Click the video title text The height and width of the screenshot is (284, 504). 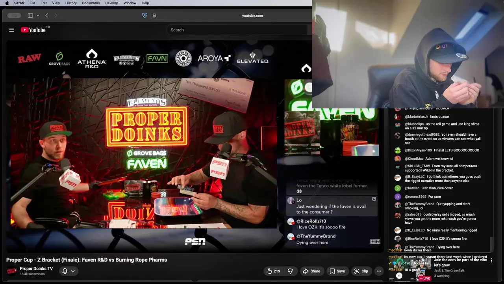click(87, 260)
